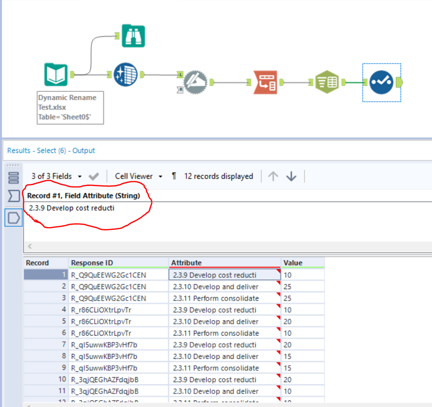The height and width of the screenshot is (407, 432).
Task: Click the Browse tool input anchor
Action: 117,36
